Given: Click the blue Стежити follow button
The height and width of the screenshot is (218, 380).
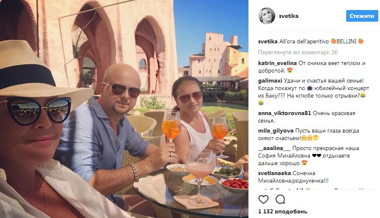Looking at the screenshot, I should 362,16.
